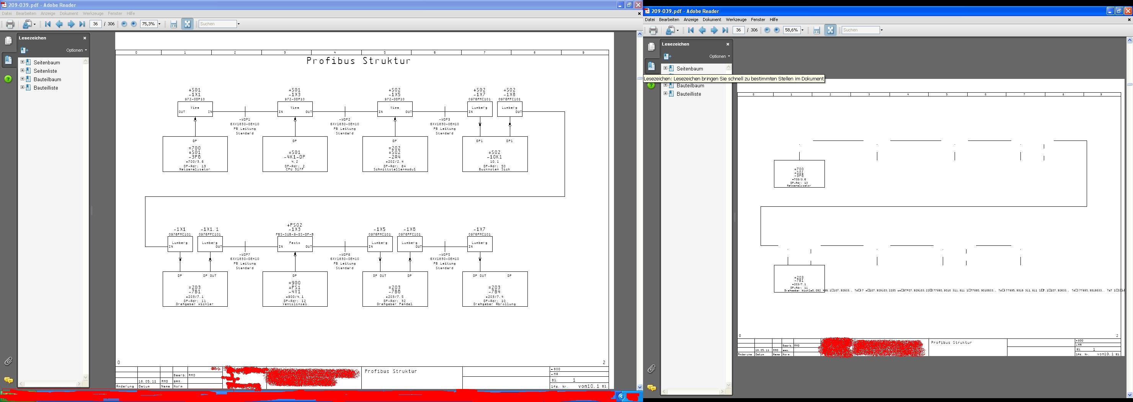The width and height of the screenshot is (1133, 402).
Task: Open Optionen dropdown in left bookmarks panel
Action: tap(77, 50)
